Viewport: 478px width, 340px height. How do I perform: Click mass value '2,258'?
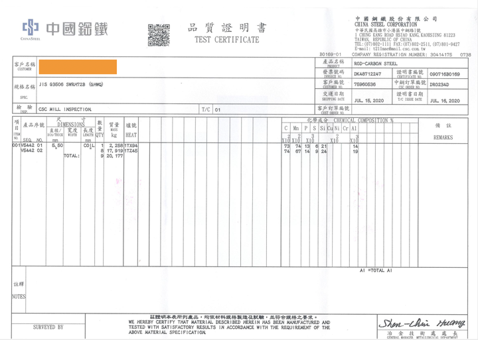pyautogui.click(x=116, y=146)
